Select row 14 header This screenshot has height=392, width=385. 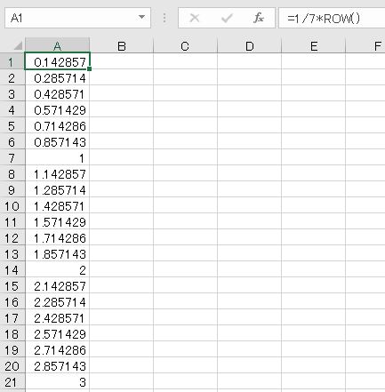(x=12, y=269)
